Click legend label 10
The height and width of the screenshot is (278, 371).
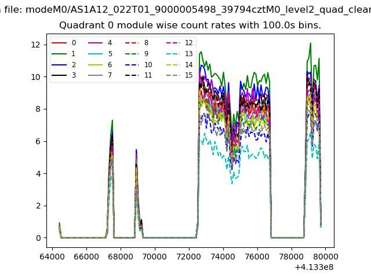[x=148, y=65]
